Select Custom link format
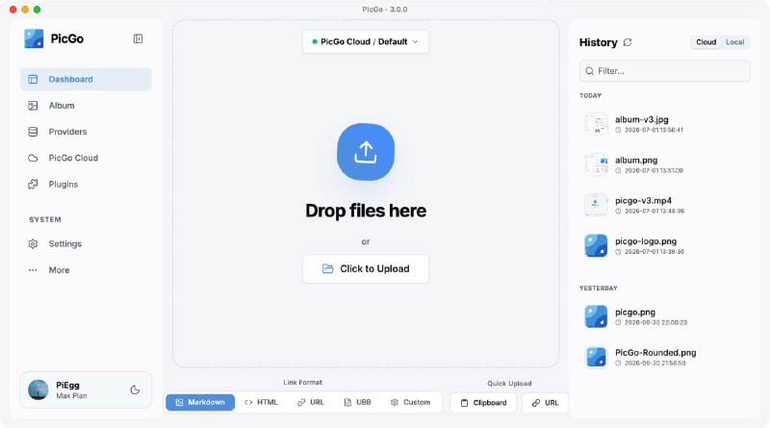Image resolution: width=770 pixels, height=428 pixels. pos(411,402)
